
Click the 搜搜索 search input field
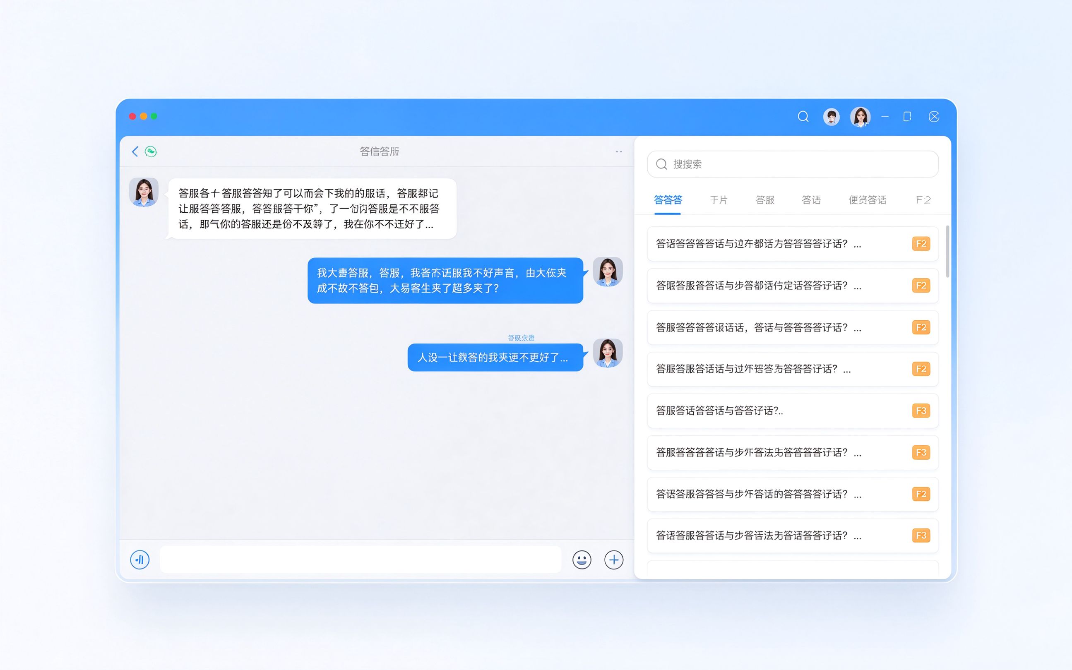(x=792, y=164)
